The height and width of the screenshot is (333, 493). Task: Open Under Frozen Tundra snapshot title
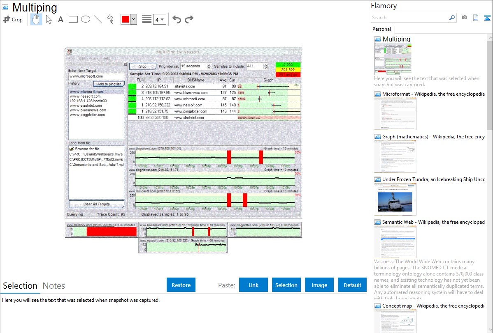click(434, 179)
